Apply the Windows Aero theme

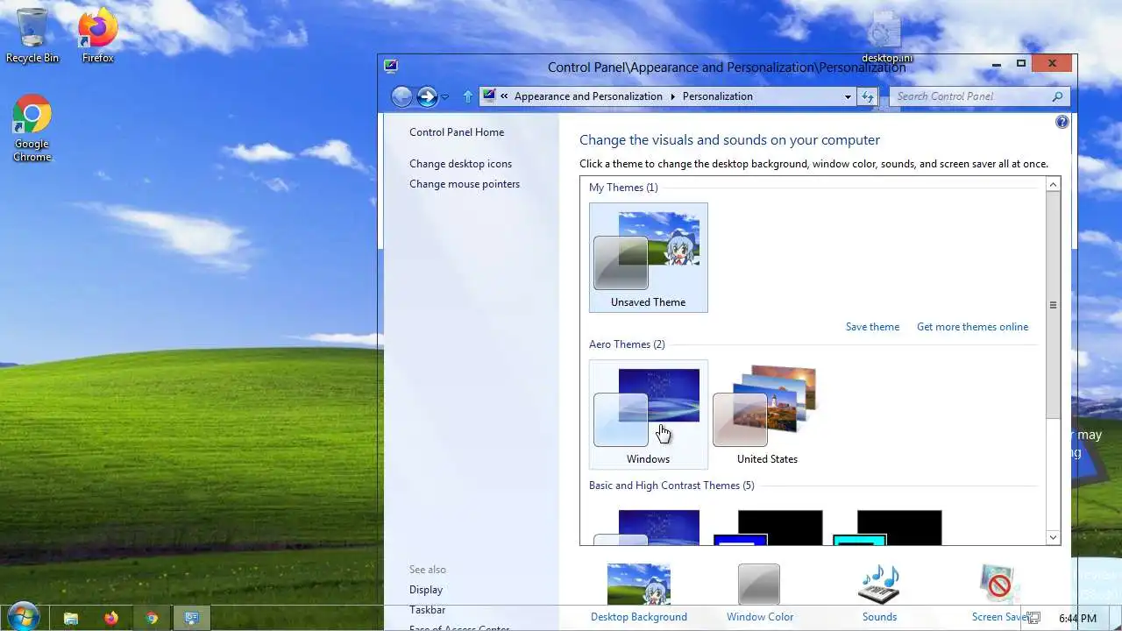coord(649,415)
